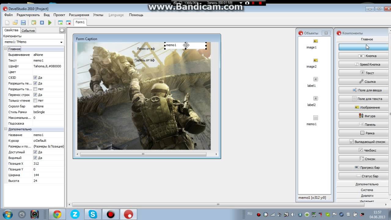Open the Файл menu
Viewport: 391px width, 220px height.
click(x=9, y=15)
